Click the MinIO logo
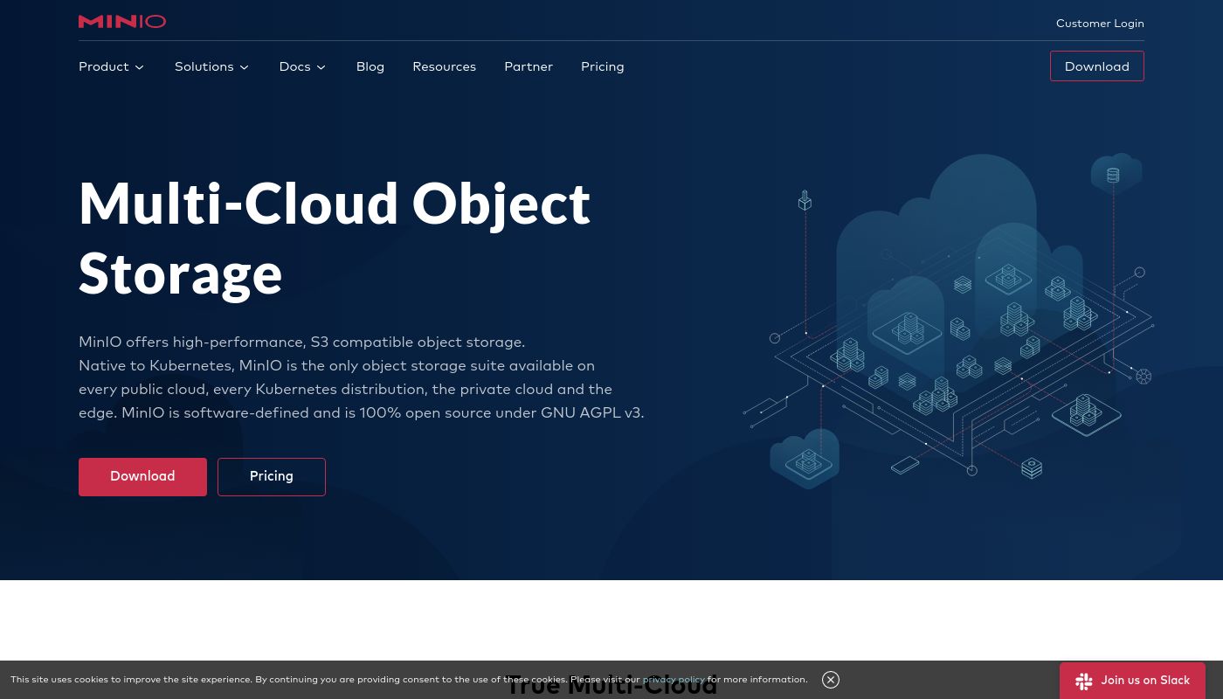1223x699 pixels. [x=122, y=21]
